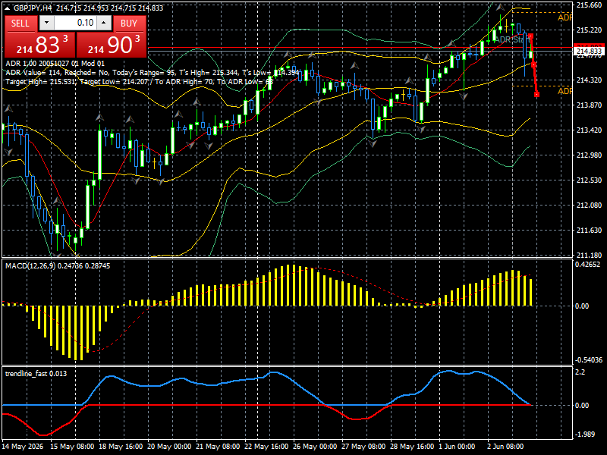This screenshot has height=455, width=607.
Task: Click the Target High= 215.531 info line
Action: 140,82
